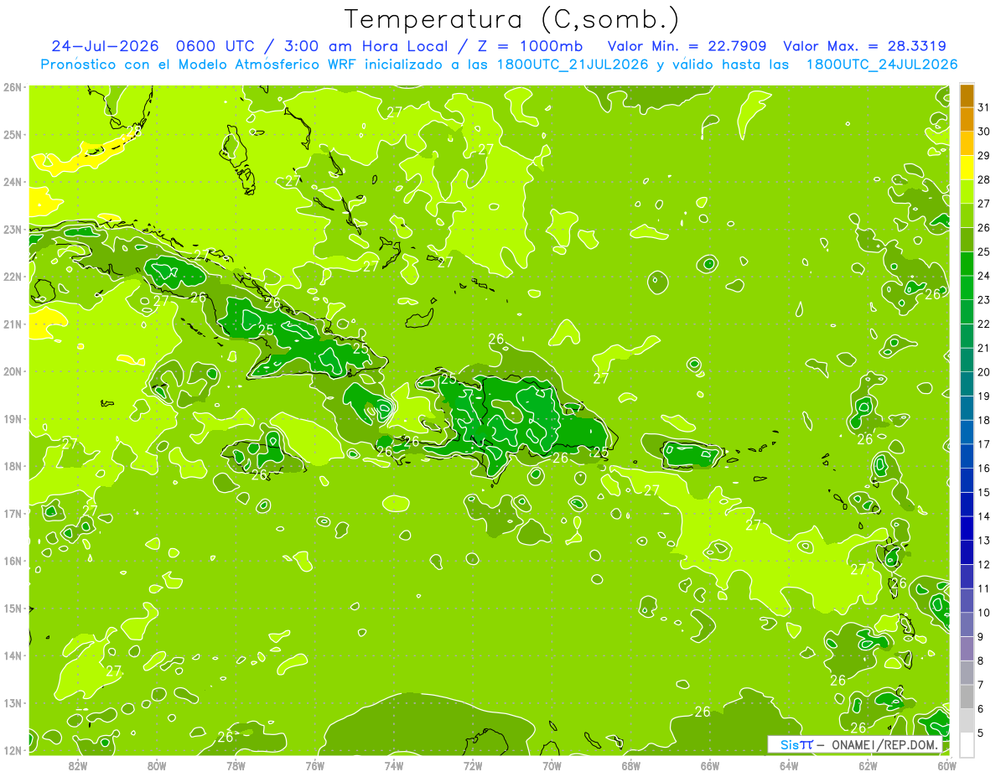
Task: Pick the color scale segment between 22 and 23
Action: pos(967,312)
